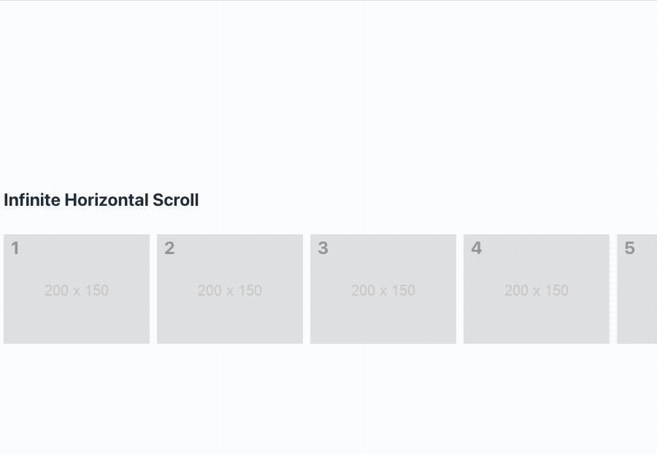
Task: Click the number 5 at the screen edge
Action: (629, 248)
